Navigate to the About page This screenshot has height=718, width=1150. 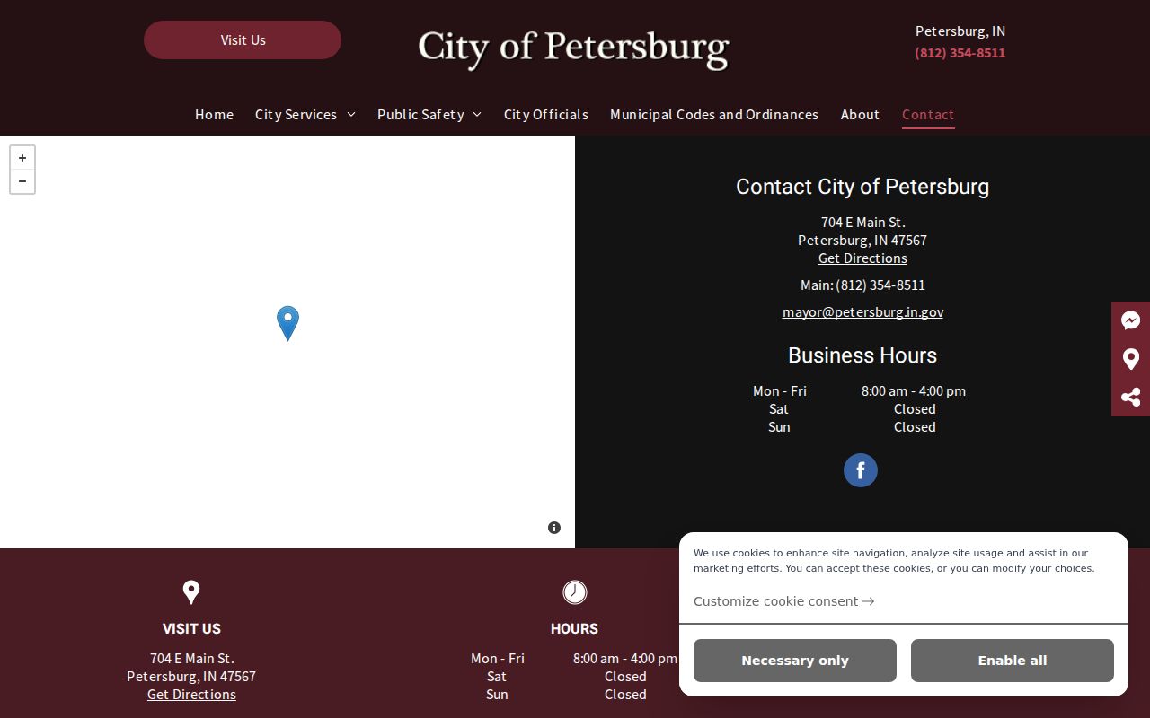coord(860,115)
